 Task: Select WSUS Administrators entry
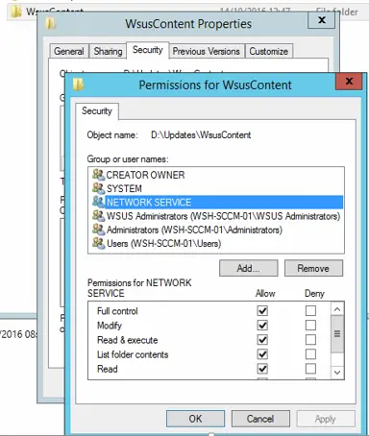coord(223,216)
